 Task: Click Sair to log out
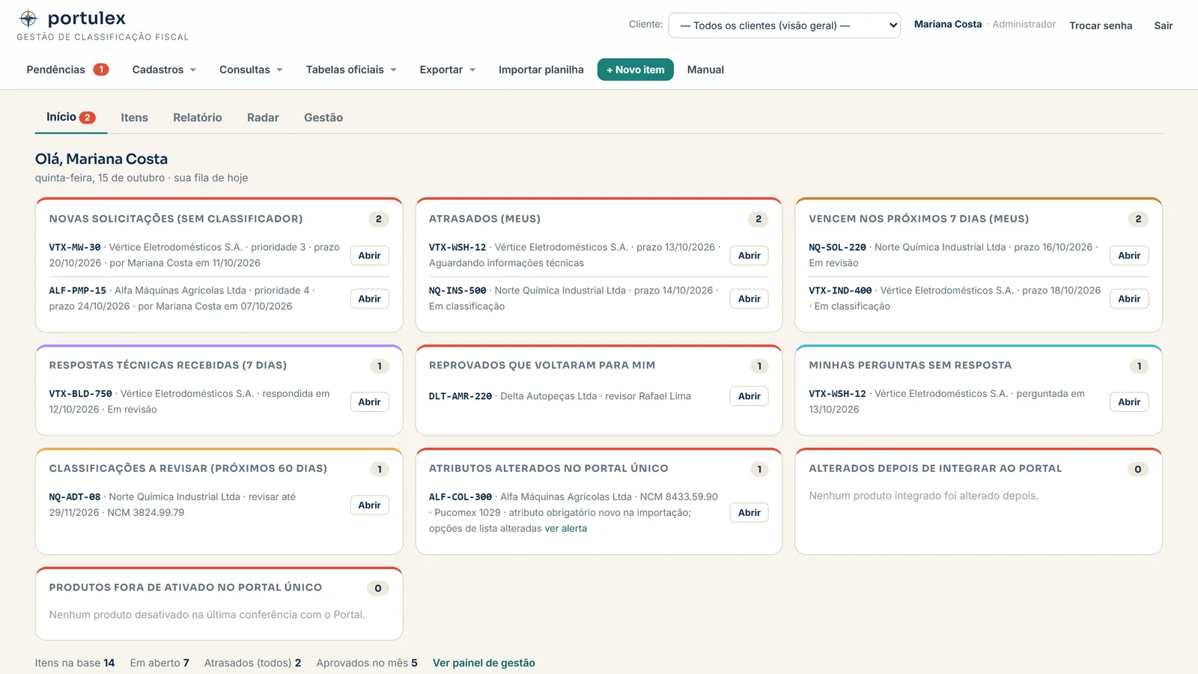[1163, 25]
